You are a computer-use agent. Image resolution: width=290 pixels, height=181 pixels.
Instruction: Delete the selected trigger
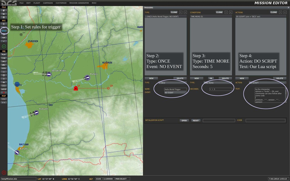point(180,78)
